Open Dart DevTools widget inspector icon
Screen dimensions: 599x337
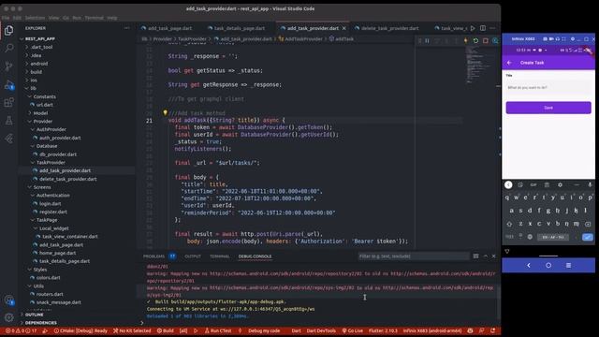click(495, 40)
